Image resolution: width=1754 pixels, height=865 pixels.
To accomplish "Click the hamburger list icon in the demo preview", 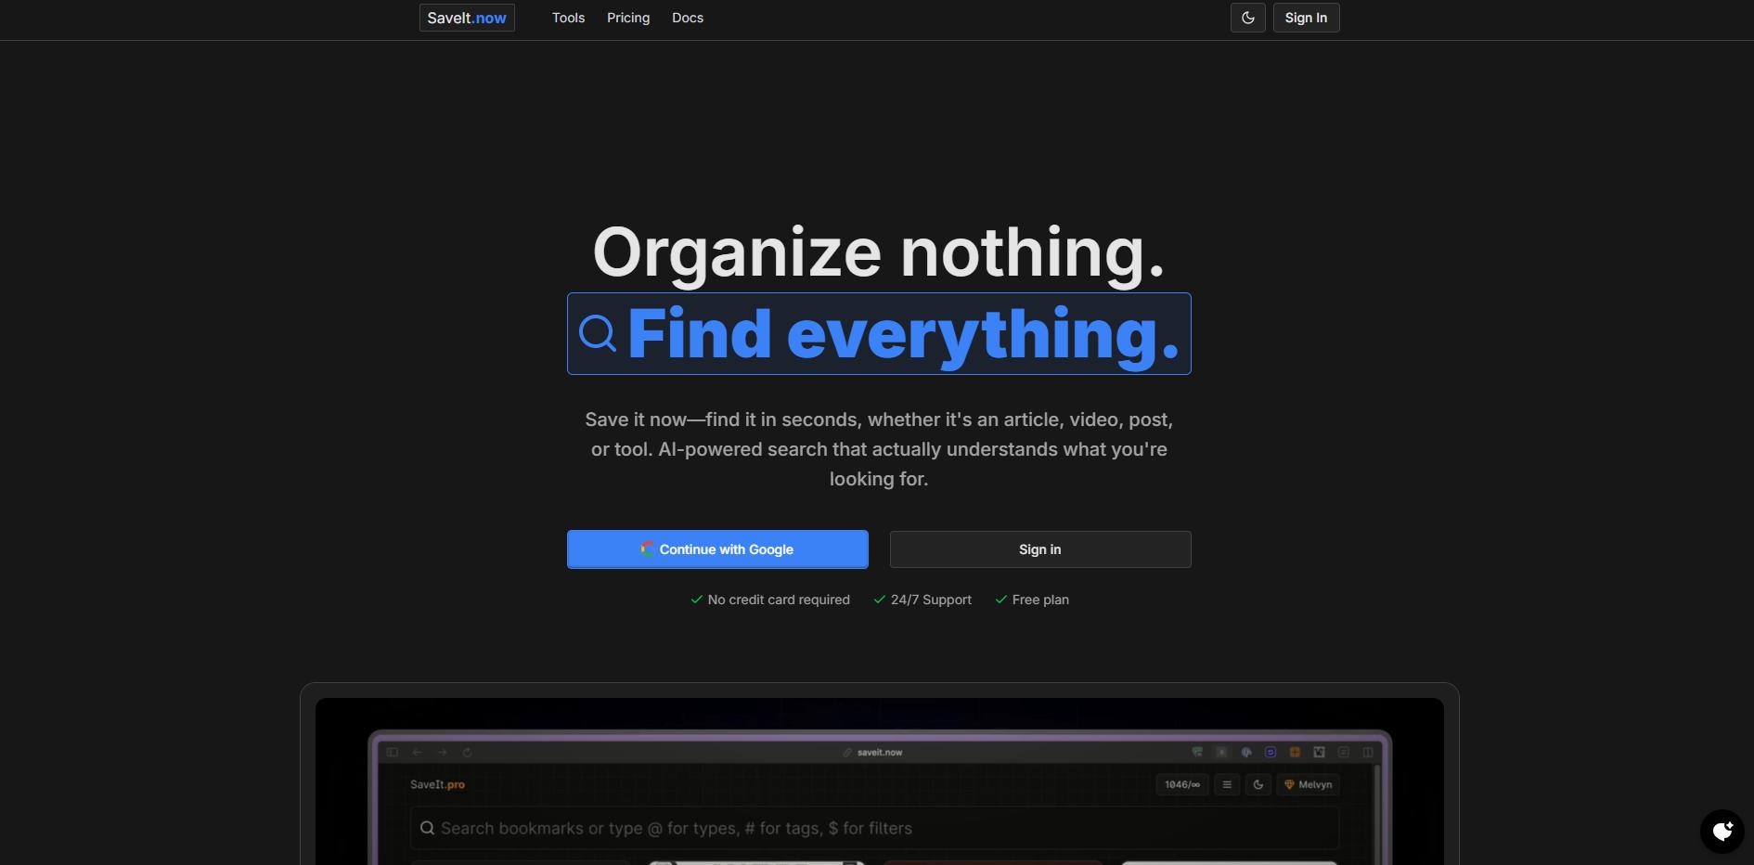I will coord(1226,784).
